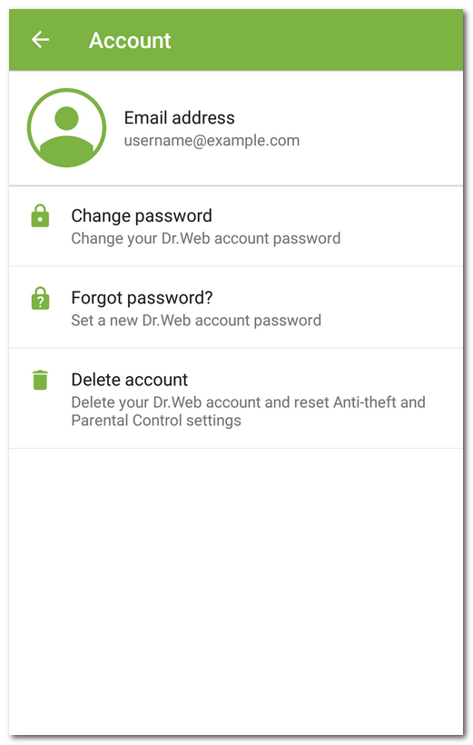Choose the Delete account item
473x745 pixels.
tap(236, 398)
